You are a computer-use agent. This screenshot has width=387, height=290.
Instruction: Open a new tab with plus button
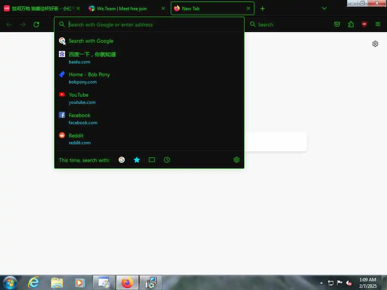[x=262, y=9]
